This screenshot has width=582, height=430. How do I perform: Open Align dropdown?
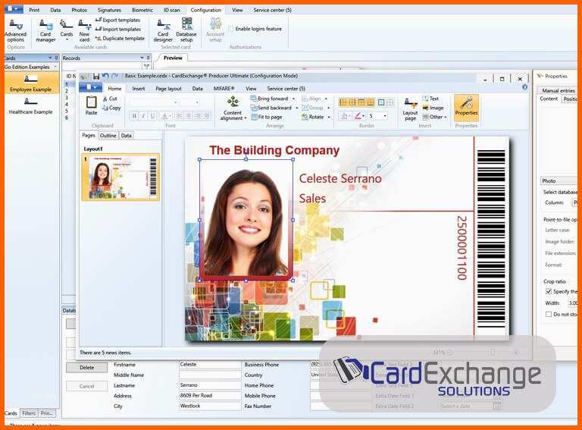coord(314,99)
